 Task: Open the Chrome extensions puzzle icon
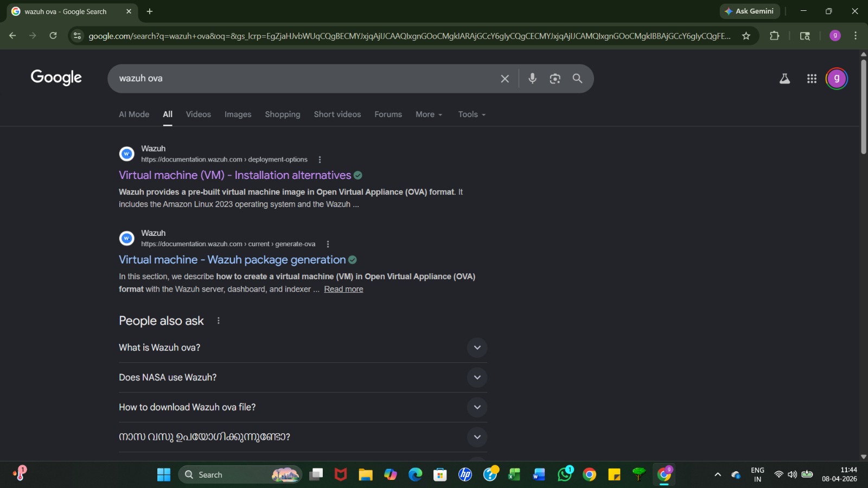click(775, 36)
